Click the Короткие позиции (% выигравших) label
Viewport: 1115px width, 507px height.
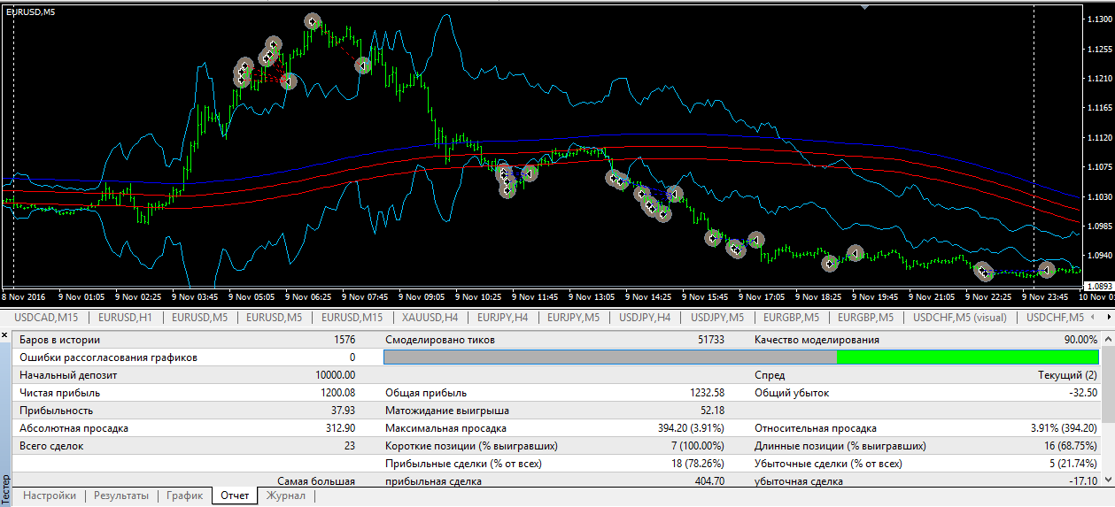(x=471, y=446)
